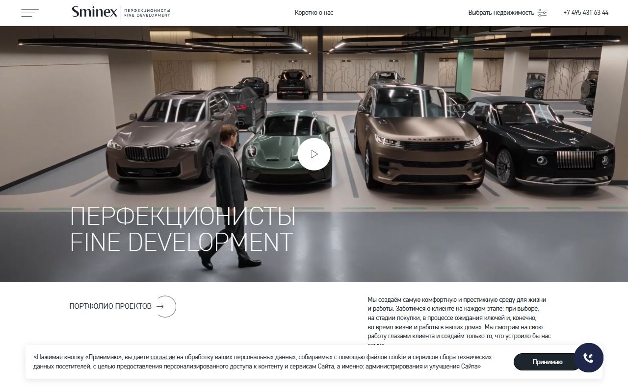Click the Перфекционисты Fine Development tagline beside logo

[147, 13]
